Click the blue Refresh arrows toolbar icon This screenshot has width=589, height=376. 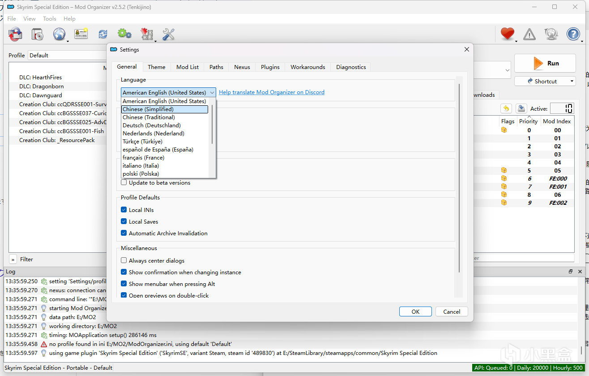103,34
